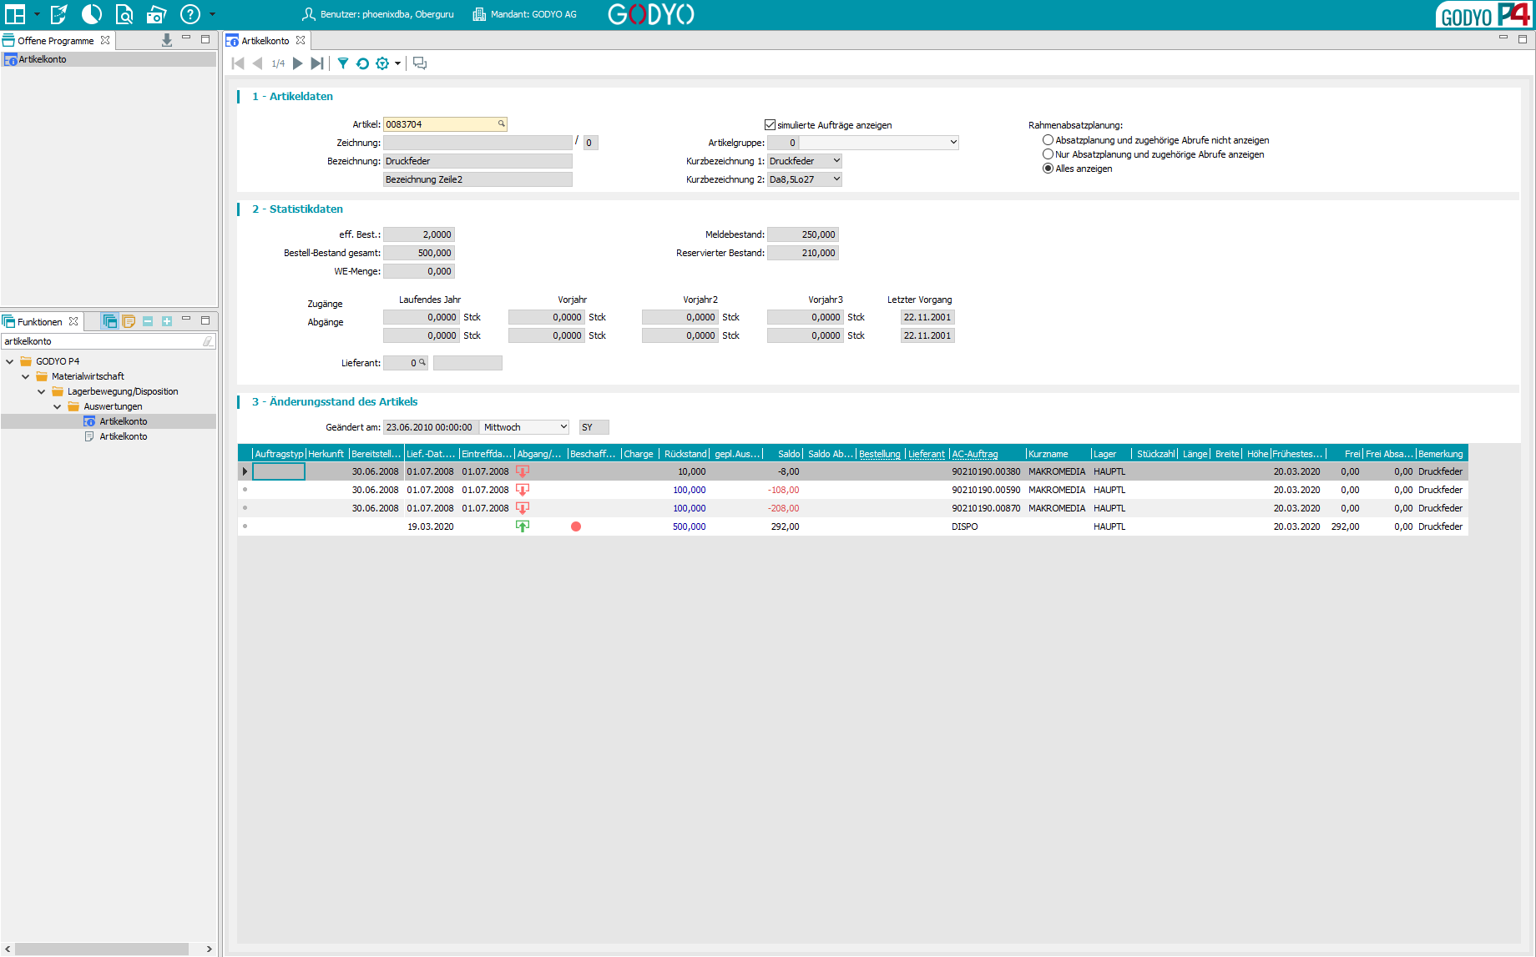Image resolution: width=1536 pixels, height=957 pixels.
Task: Jump to first record in Artikelkonto toolbar
Action: click(x=238, y=63)
